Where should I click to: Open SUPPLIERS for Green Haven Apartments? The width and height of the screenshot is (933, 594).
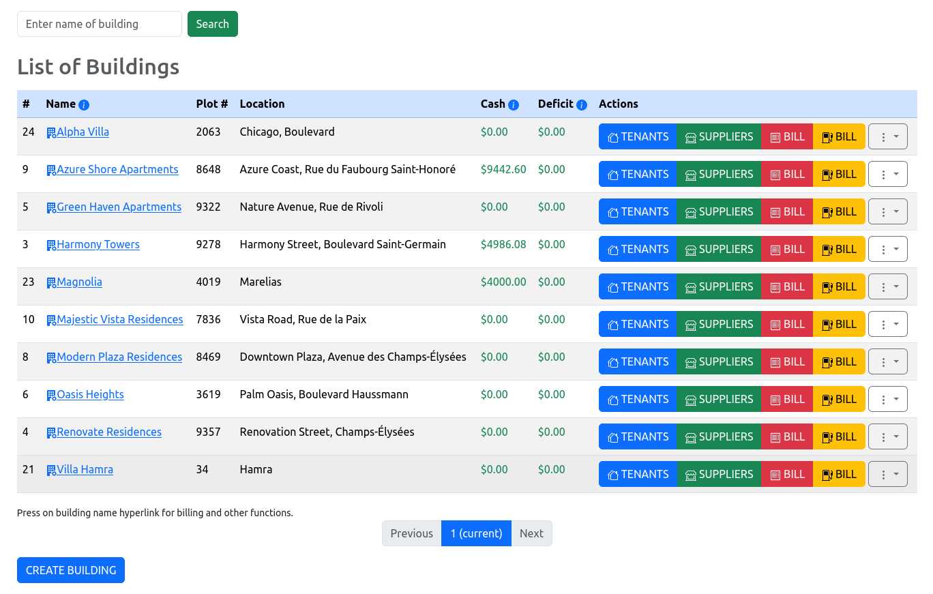click(719, 211)
